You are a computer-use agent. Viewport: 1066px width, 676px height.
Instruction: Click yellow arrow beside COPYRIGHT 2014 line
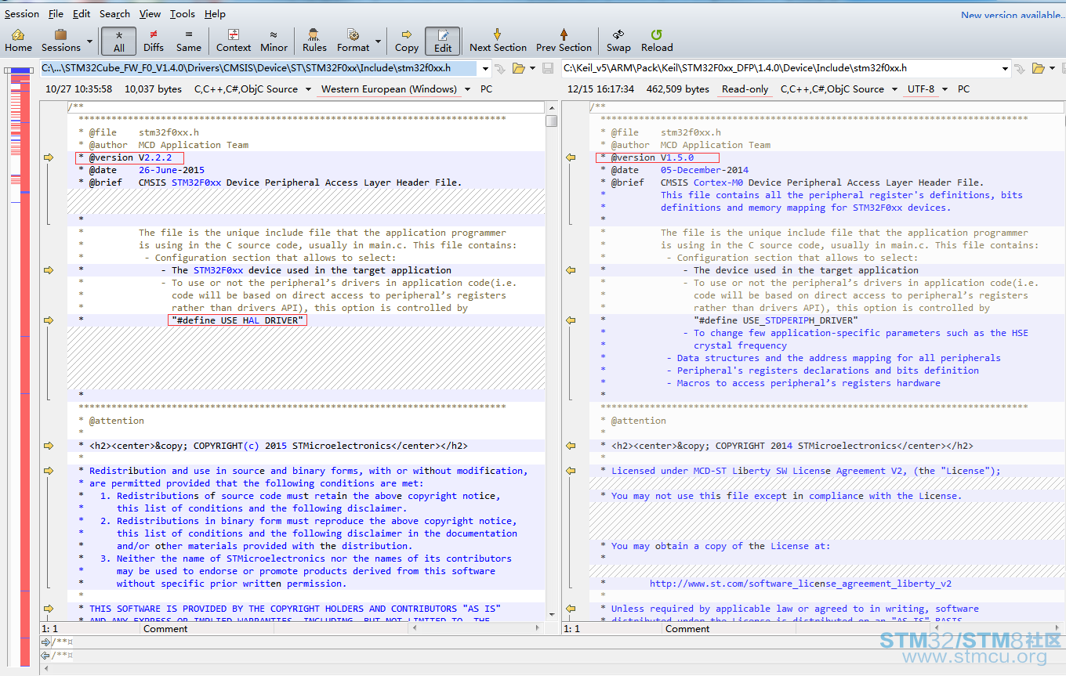click(x=571, y=446)
